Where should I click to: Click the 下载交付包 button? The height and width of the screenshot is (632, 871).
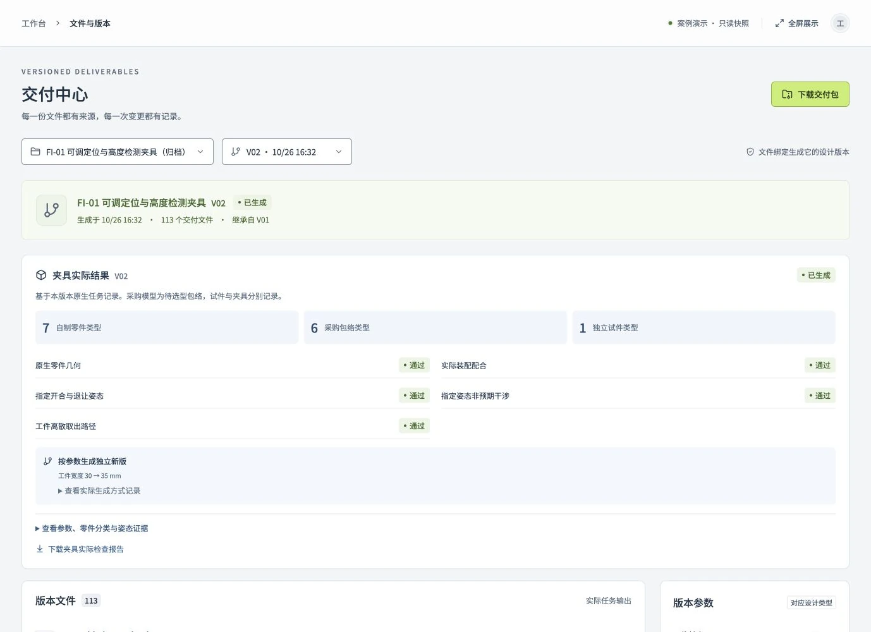point(810,94)
